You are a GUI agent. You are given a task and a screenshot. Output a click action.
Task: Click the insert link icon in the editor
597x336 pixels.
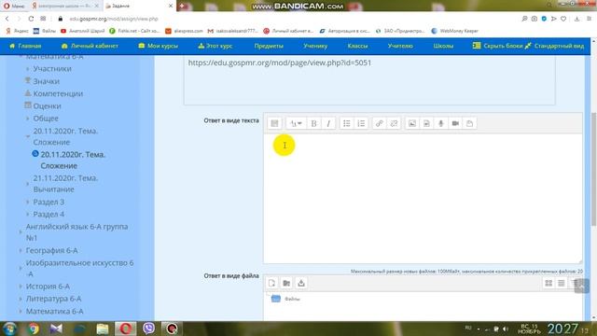(x=380, y=123)
